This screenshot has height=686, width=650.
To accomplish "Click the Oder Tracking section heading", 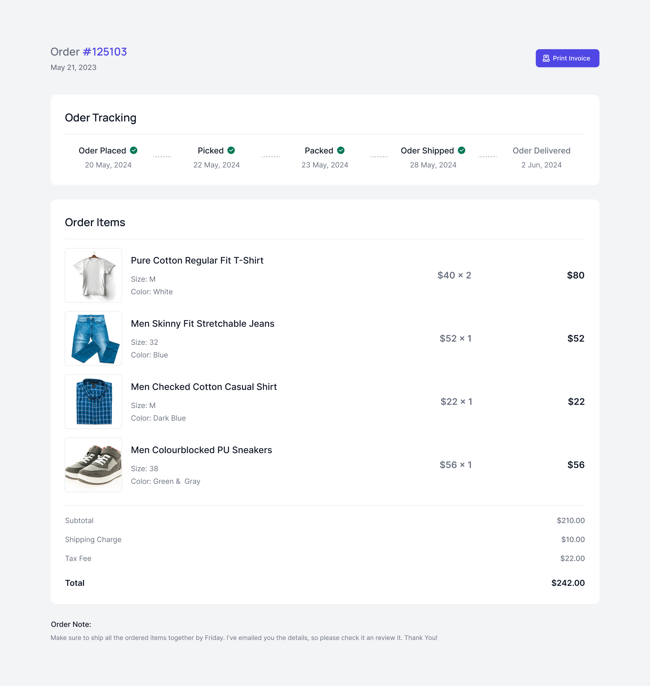I will [101, 118].
